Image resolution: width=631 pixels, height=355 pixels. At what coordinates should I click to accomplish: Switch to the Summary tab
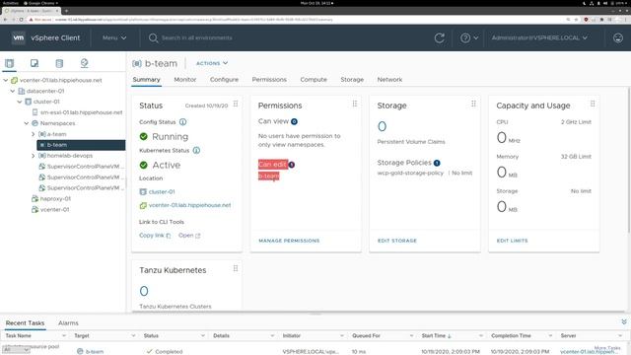pos(147,80)
